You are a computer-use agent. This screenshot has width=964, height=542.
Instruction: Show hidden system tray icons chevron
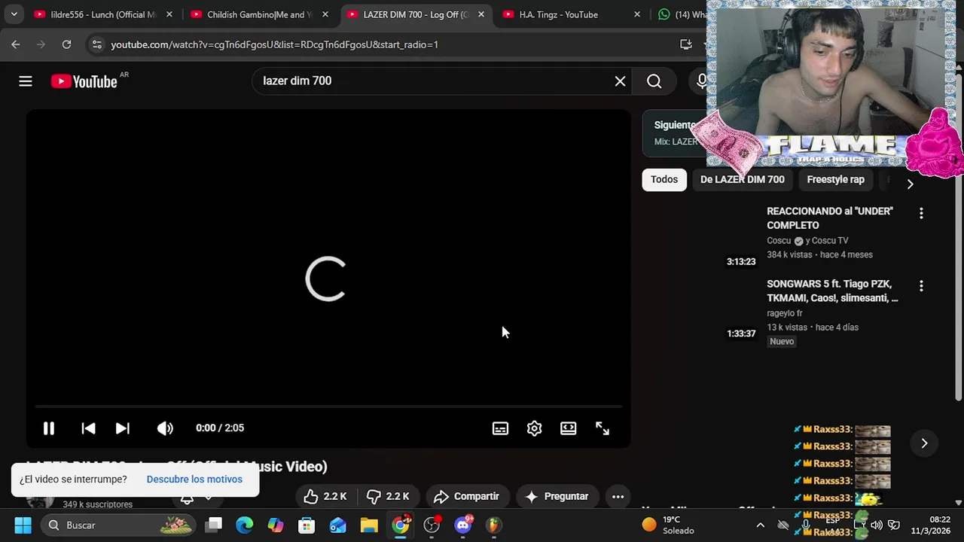point(761,525)
